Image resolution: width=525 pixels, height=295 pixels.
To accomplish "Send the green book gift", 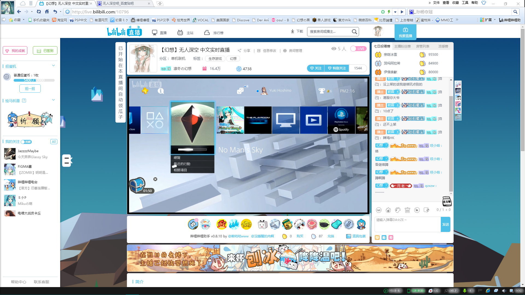I will tap(287, 225).
